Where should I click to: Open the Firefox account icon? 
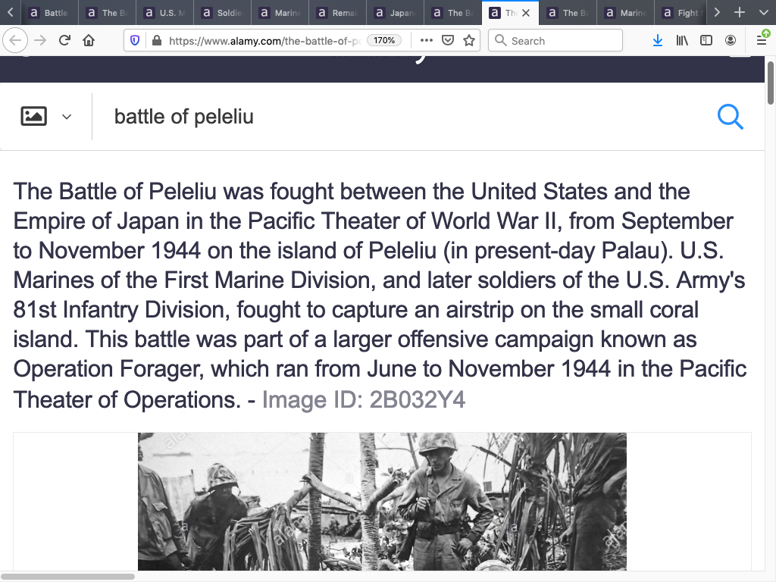pyautogui.click(x=731, y=40)
